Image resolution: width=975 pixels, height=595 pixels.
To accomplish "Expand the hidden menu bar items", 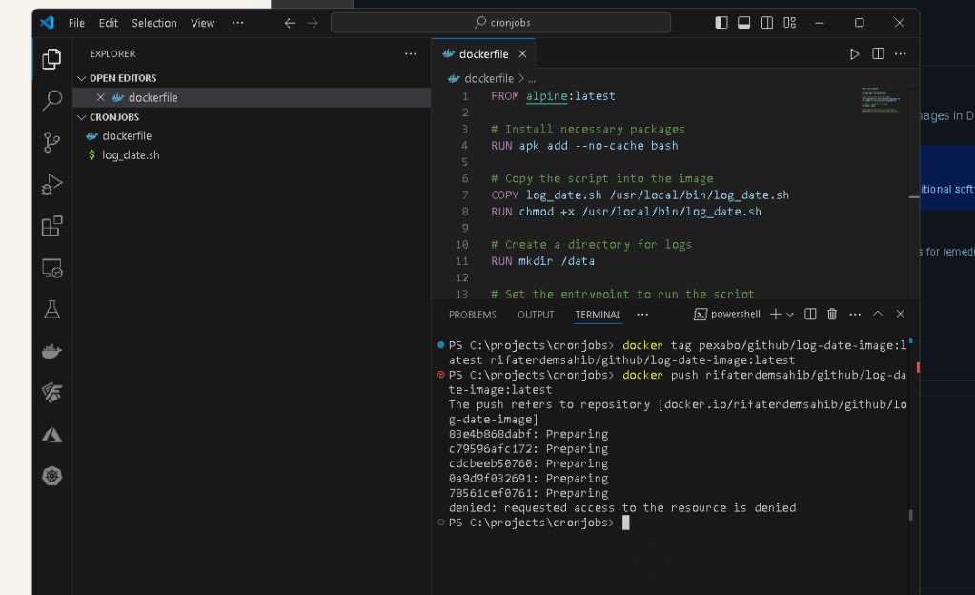I will coord(237,23).
